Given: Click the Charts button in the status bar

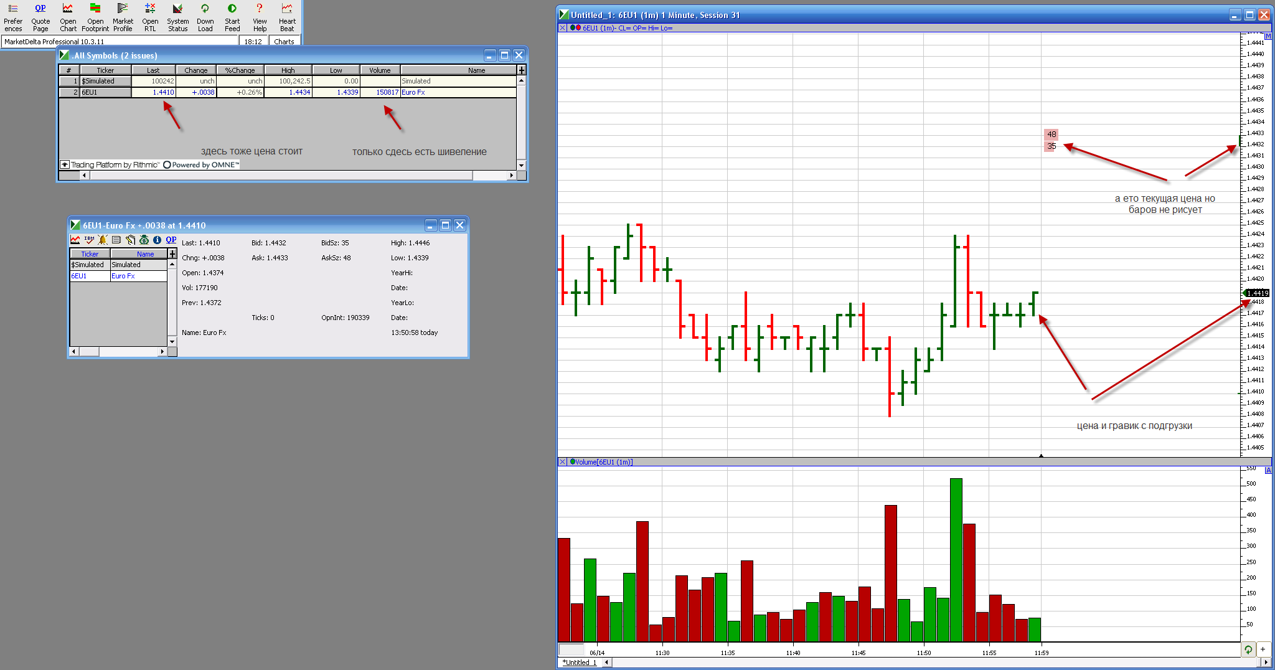Looking at the screenshot, I should (x=284, y=42).
